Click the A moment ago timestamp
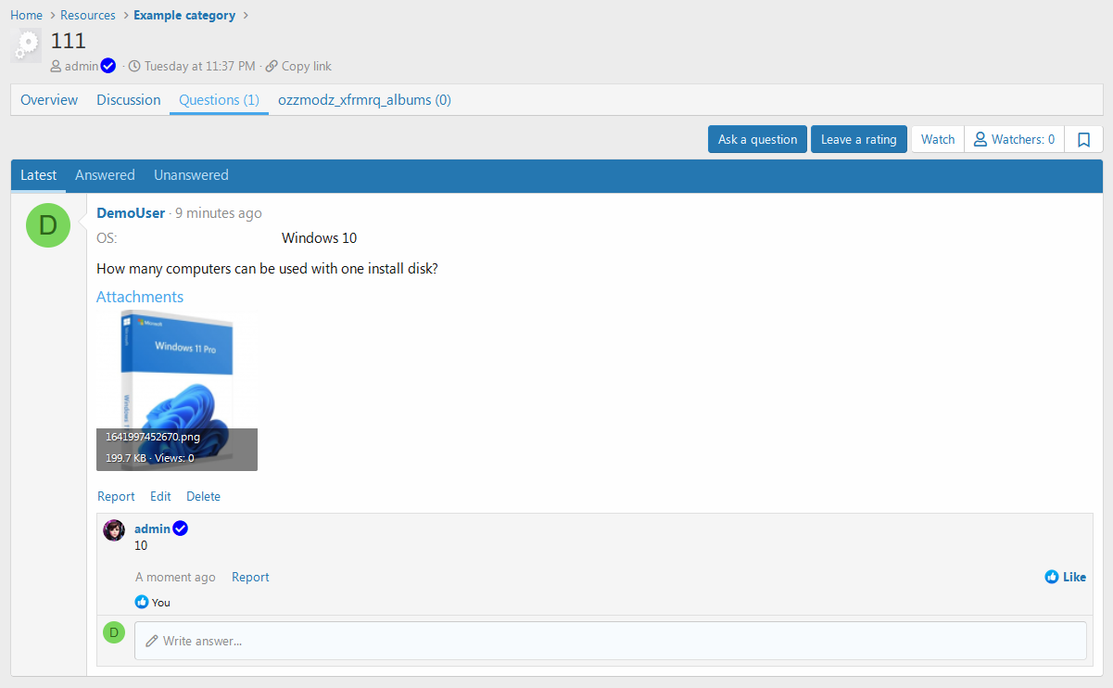This screenshot has width=1113, height=688. point(175,577)
